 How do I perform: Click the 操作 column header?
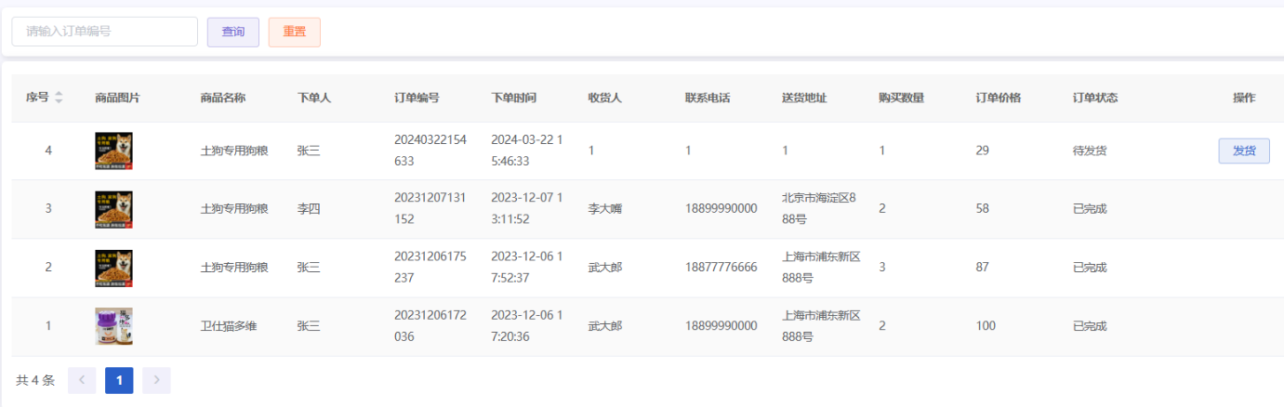click(1244, 98)
